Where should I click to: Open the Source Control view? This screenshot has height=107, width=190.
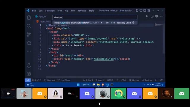point(29,34)
